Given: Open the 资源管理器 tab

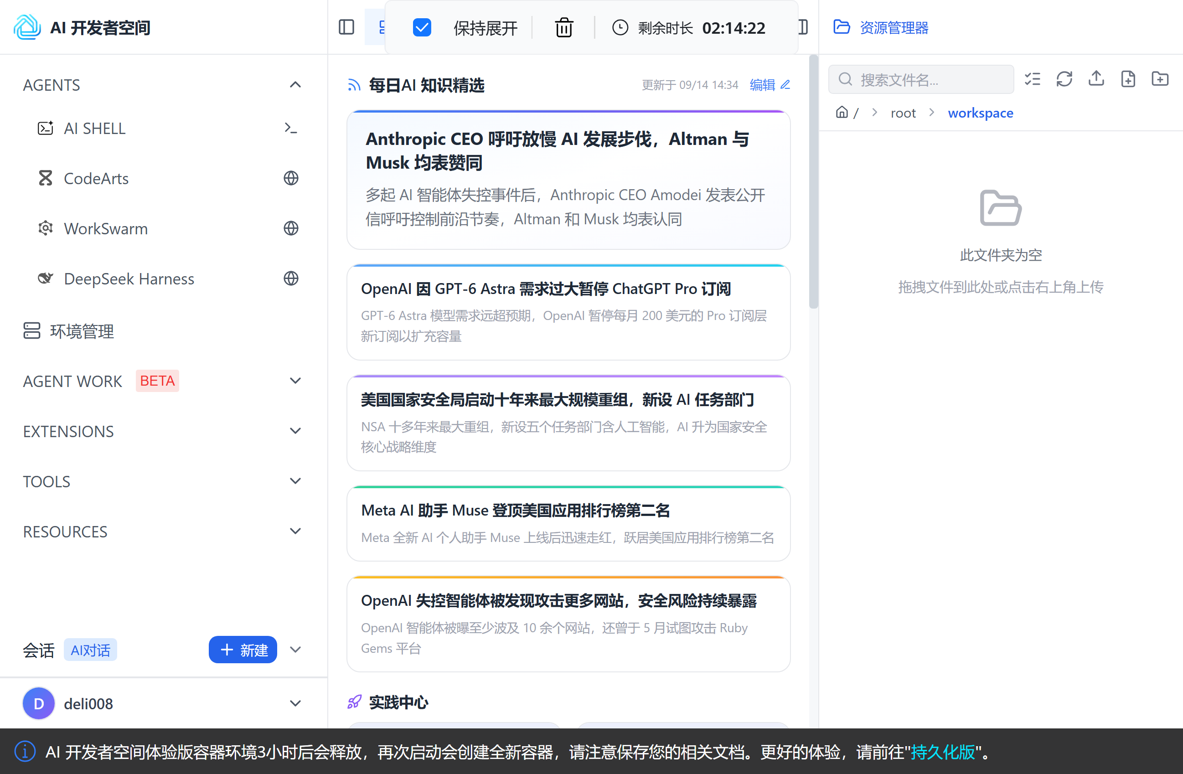Looking at the screenshot, I should coord(881,27).
